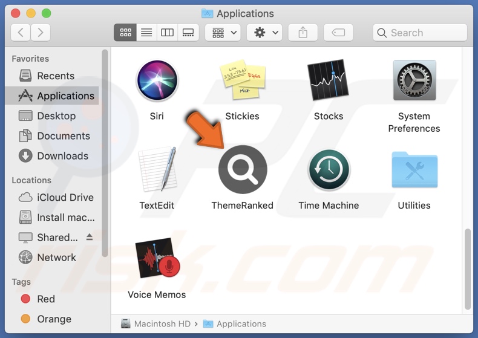Open the group-by arrangement dropdown
The height and width of the screenshot is (338, 478).
click(x=223, y=32)
